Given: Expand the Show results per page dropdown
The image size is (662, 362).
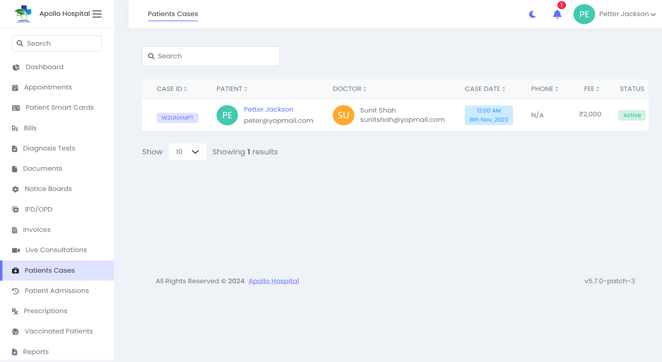Looking at the screenshot, I should [187, 151].
